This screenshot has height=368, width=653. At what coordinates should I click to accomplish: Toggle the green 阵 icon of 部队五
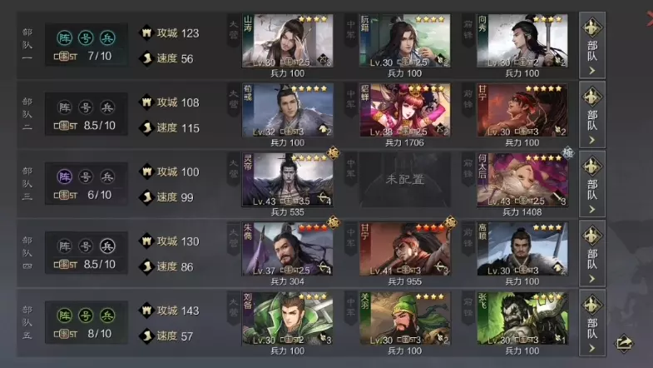(65, 316)
